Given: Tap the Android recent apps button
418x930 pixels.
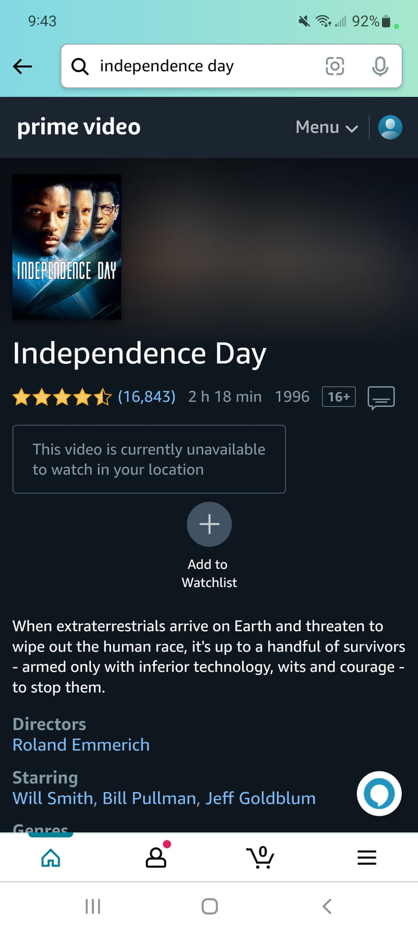Looking at the screenshot, I should 93,906.
